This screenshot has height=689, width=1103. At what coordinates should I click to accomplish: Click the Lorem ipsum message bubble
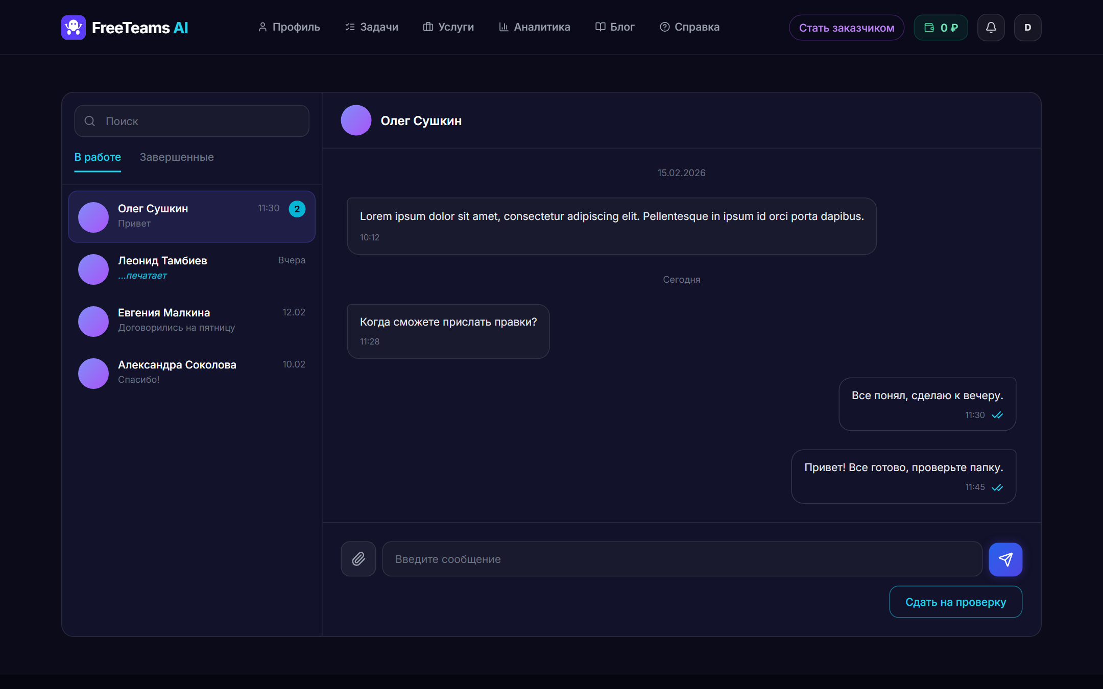(612, 226)
